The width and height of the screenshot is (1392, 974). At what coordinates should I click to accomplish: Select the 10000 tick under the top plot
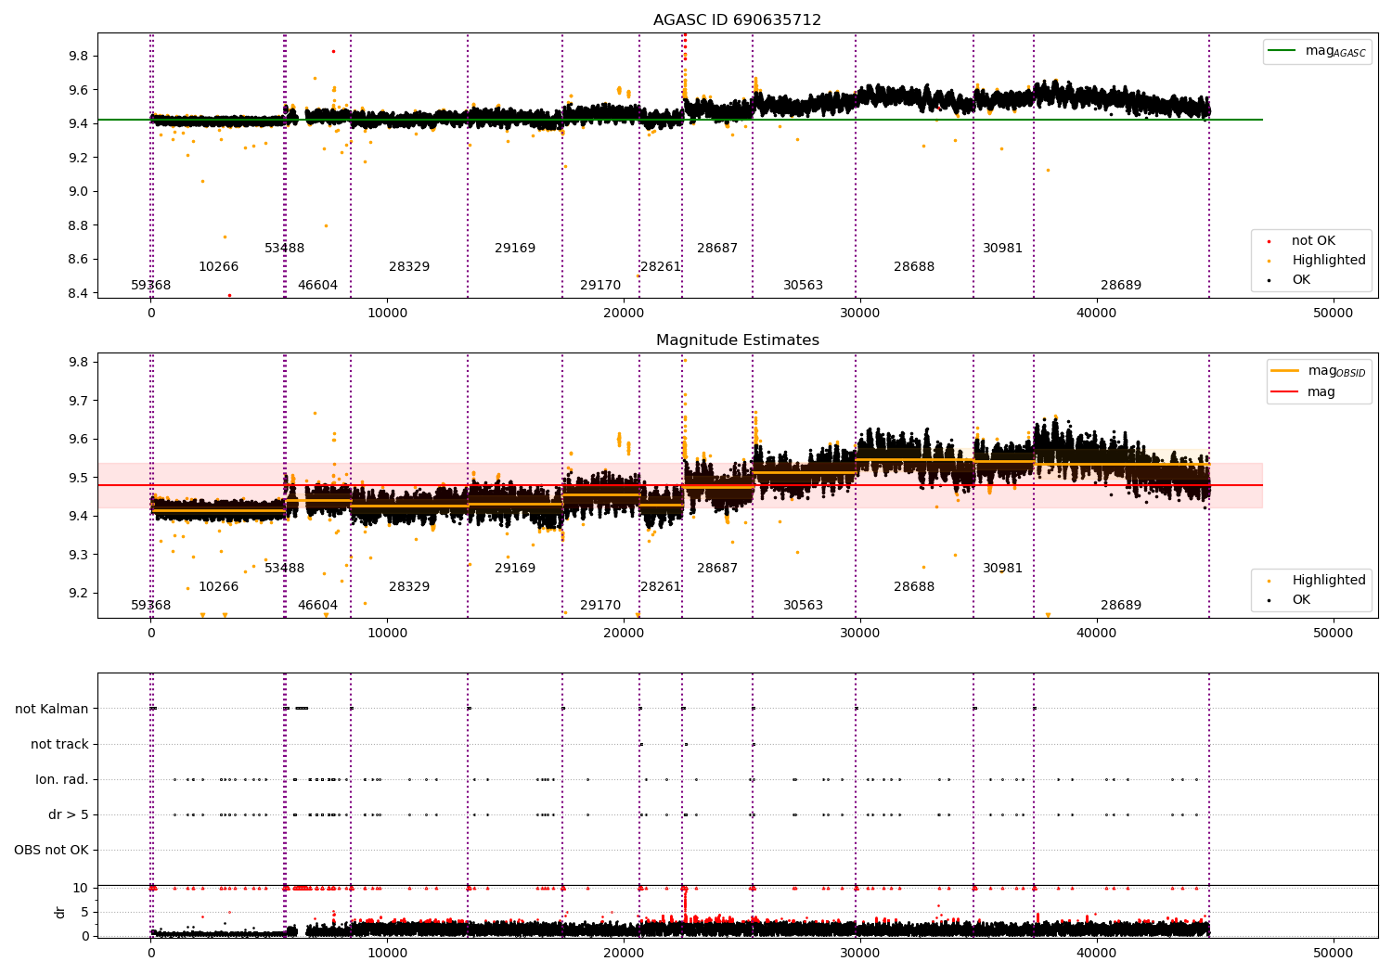[x=388, y=313]
